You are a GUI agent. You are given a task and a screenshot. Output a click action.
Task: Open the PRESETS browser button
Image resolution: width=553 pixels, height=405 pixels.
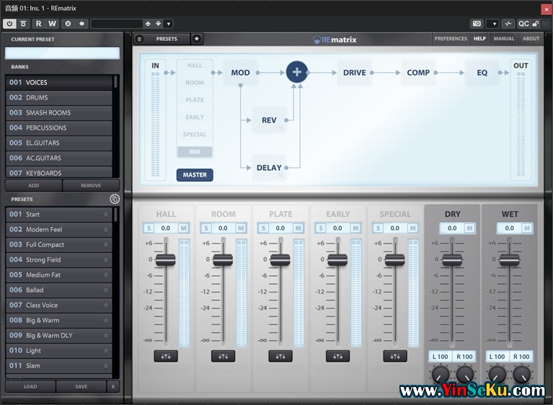pos(167,39)
